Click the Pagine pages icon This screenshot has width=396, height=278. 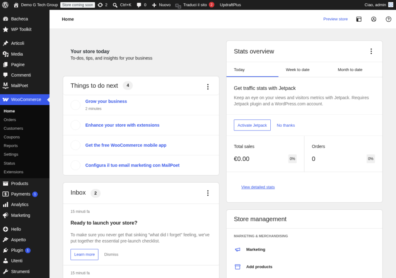coord(5,64)
